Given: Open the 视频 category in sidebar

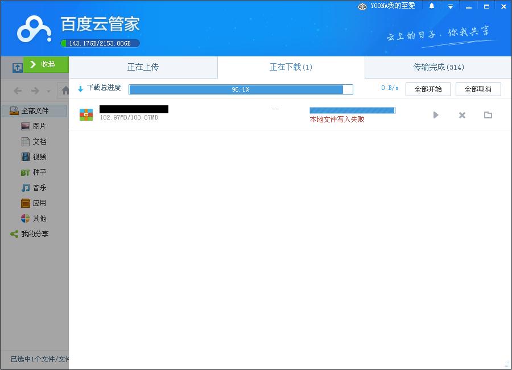Looking at the screenshot, I should point(34,157).
